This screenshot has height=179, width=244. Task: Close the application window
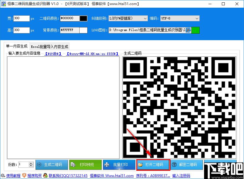click(x=237, y=4)
